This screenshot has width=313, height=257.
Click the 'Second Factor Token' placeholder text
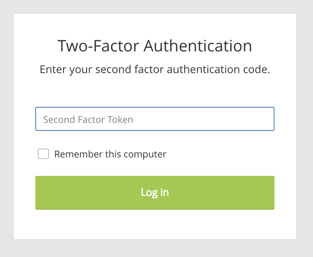click(88, 120)
